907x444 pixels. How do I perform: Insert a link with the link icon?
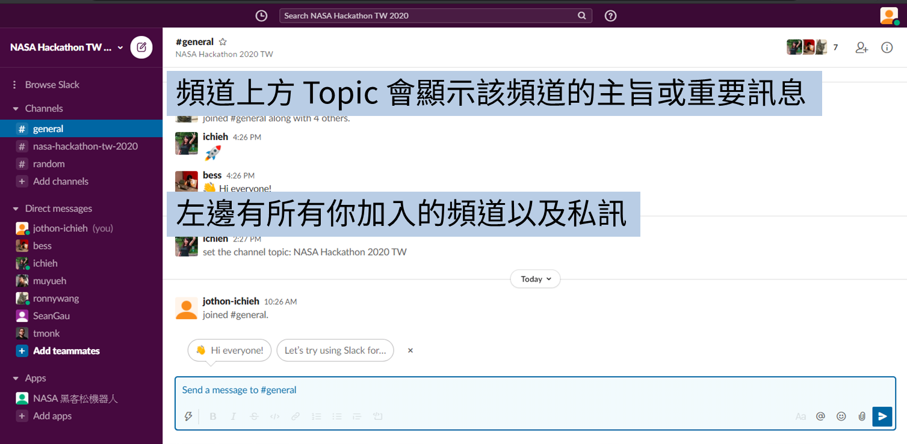click(x=296, y=416)
